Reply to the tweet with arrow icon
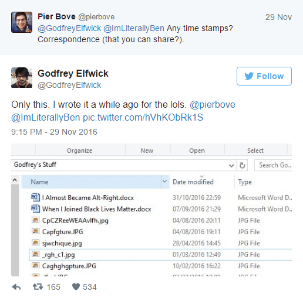Viewport: 303px width, 301px height. 16,287
